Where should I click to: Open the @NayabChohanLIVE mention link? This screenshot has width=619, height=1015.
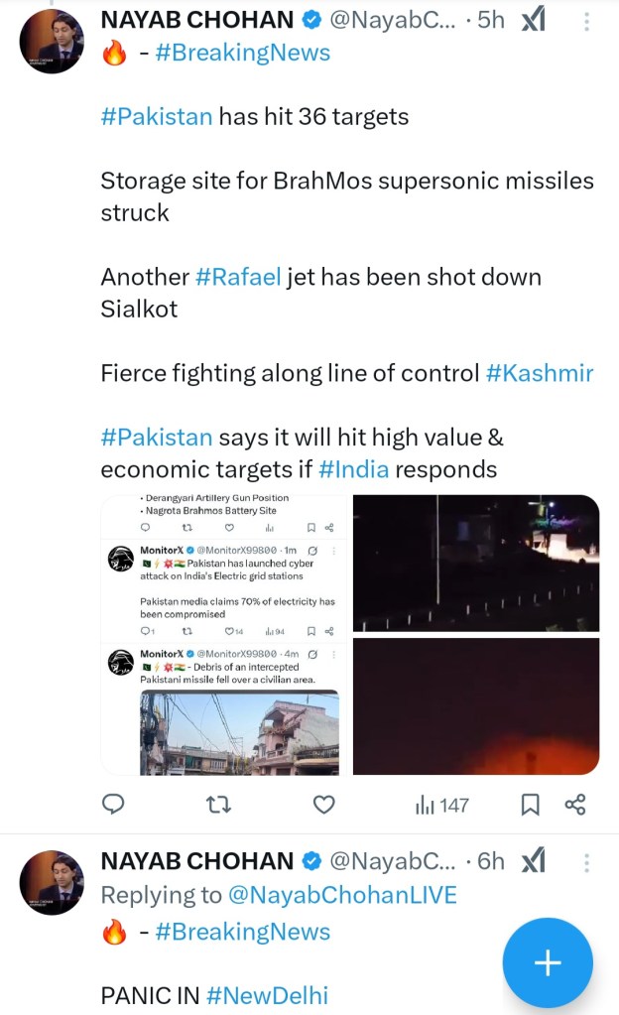tap(342, 895)
